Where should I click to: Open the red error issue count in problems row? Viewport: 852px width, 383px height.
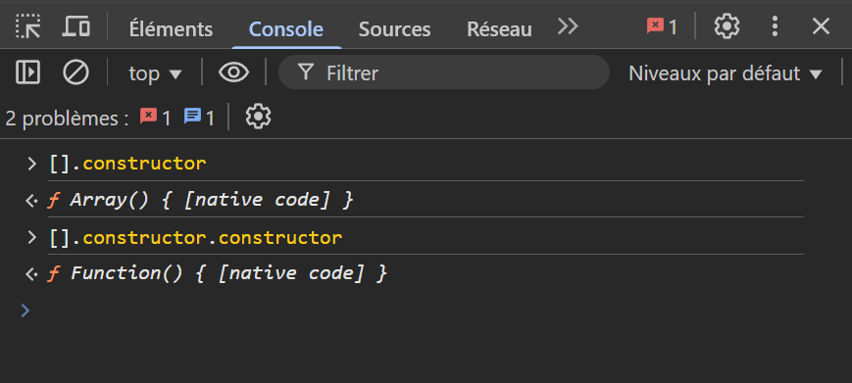pos(156,118)
